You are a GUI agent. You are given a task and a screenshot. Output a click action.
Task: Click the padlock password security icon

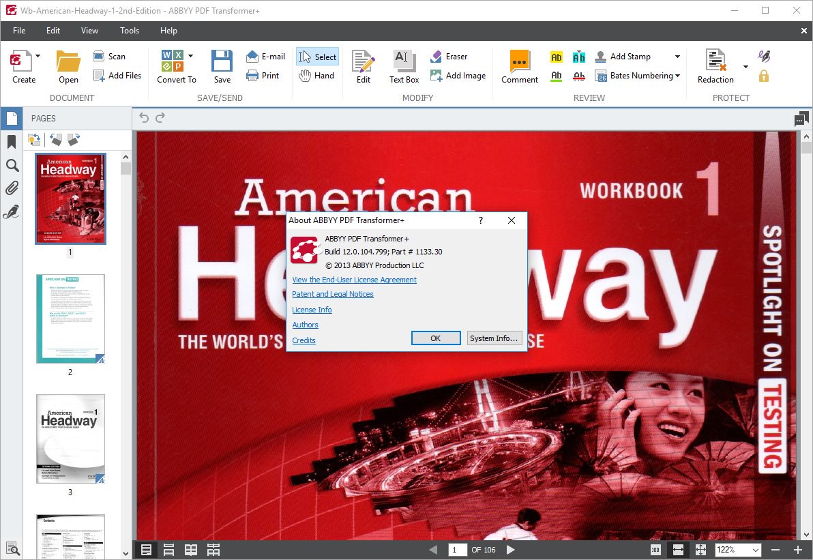[764, 76]
